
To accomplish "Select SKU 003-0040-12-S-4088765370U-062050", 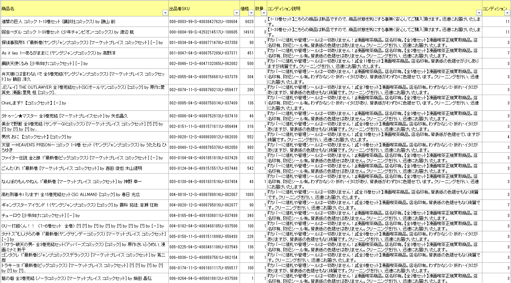I will tap(204, 147).
